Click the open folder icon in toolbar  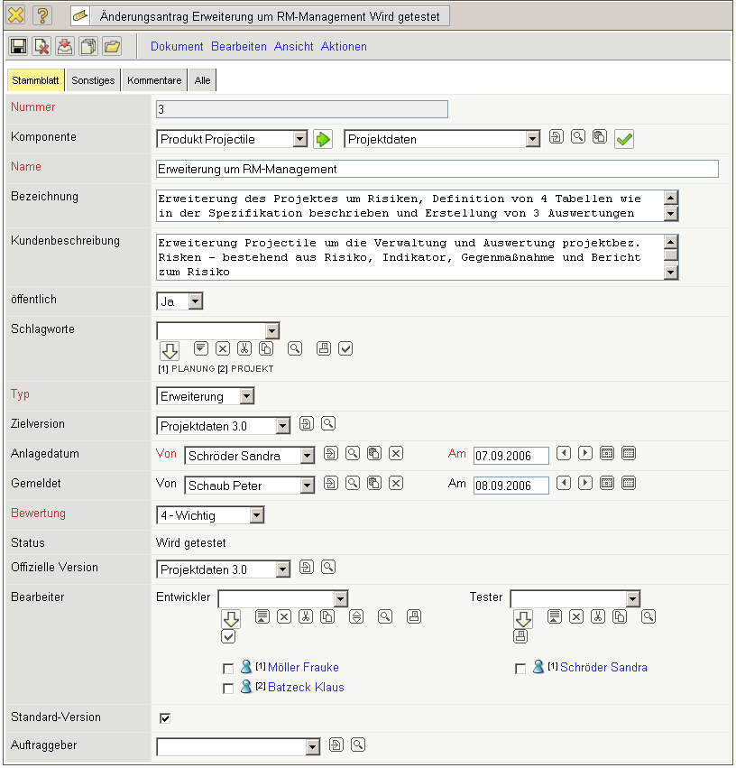112,46
